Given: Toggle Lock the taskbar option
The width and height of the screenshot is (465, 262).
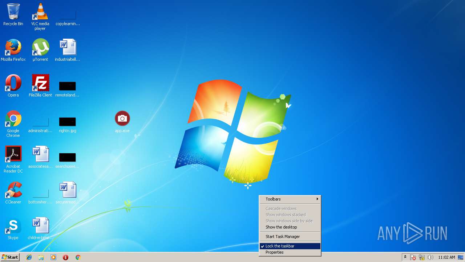Looking at the screenshot, I should tap(290, 246).
